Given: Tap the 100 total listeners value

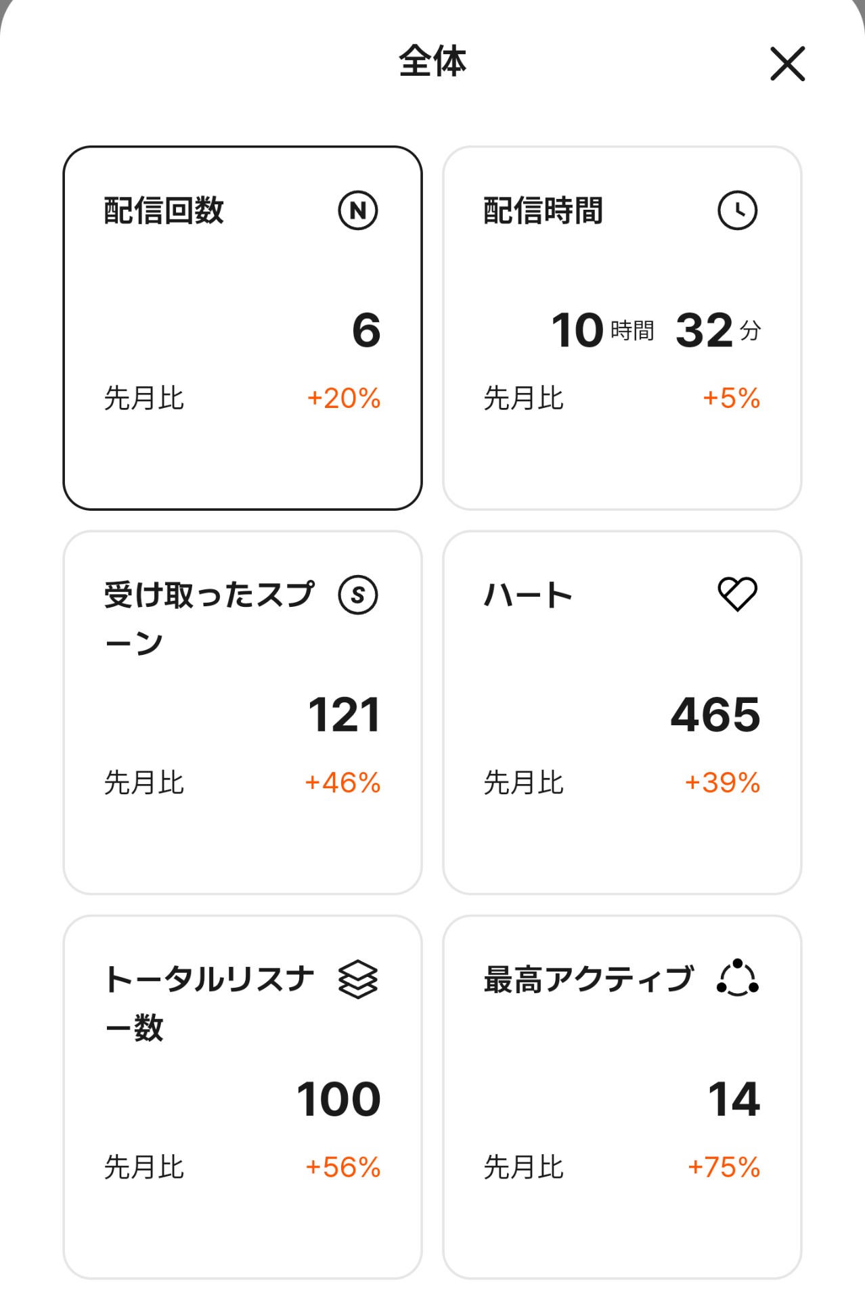Looking at the screenshot, I should [x=338, y=1099].
